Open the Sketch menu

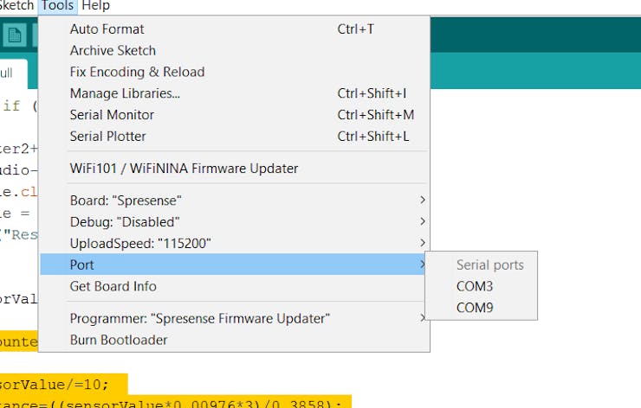(x=16, y=6)
